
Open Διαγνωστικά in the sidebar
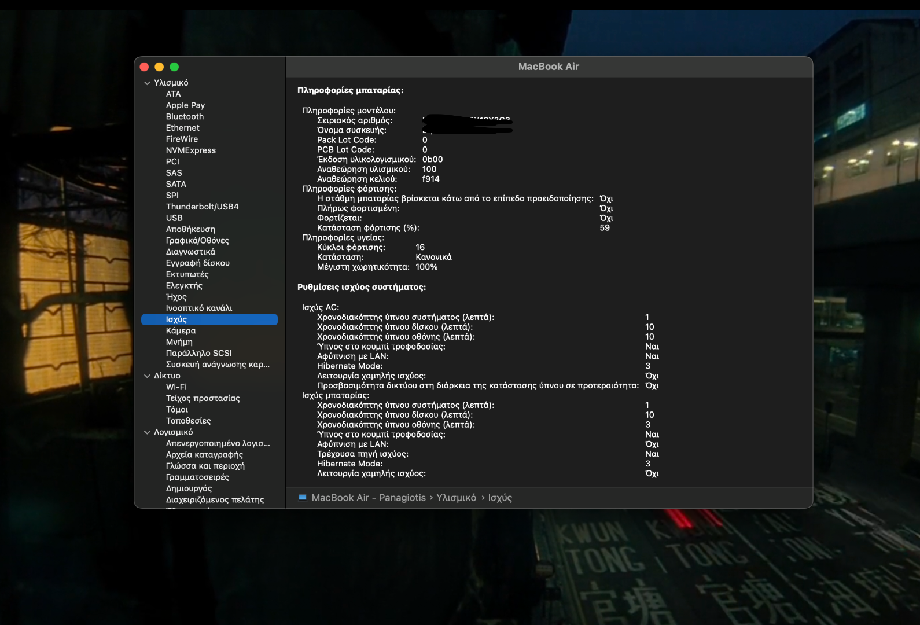(x=190, y=252)
